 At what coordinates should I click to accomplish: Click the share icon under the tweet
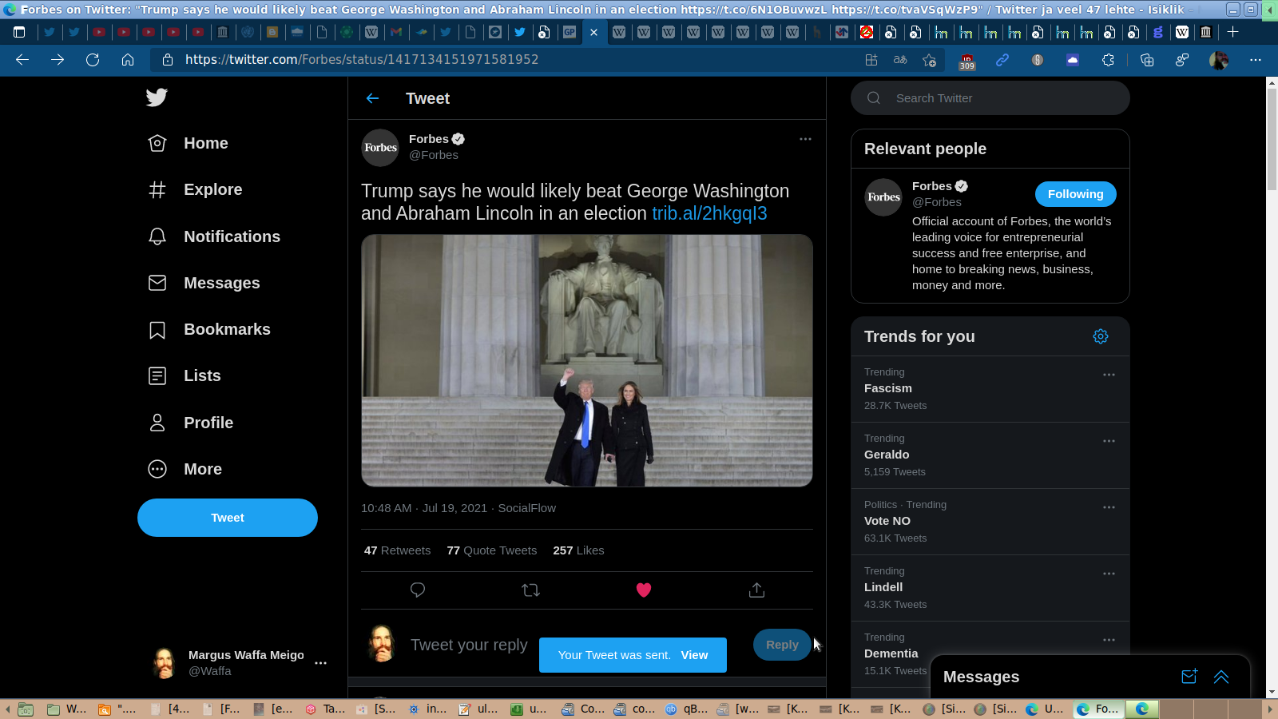pyautogui.click(x=756, y=590)
